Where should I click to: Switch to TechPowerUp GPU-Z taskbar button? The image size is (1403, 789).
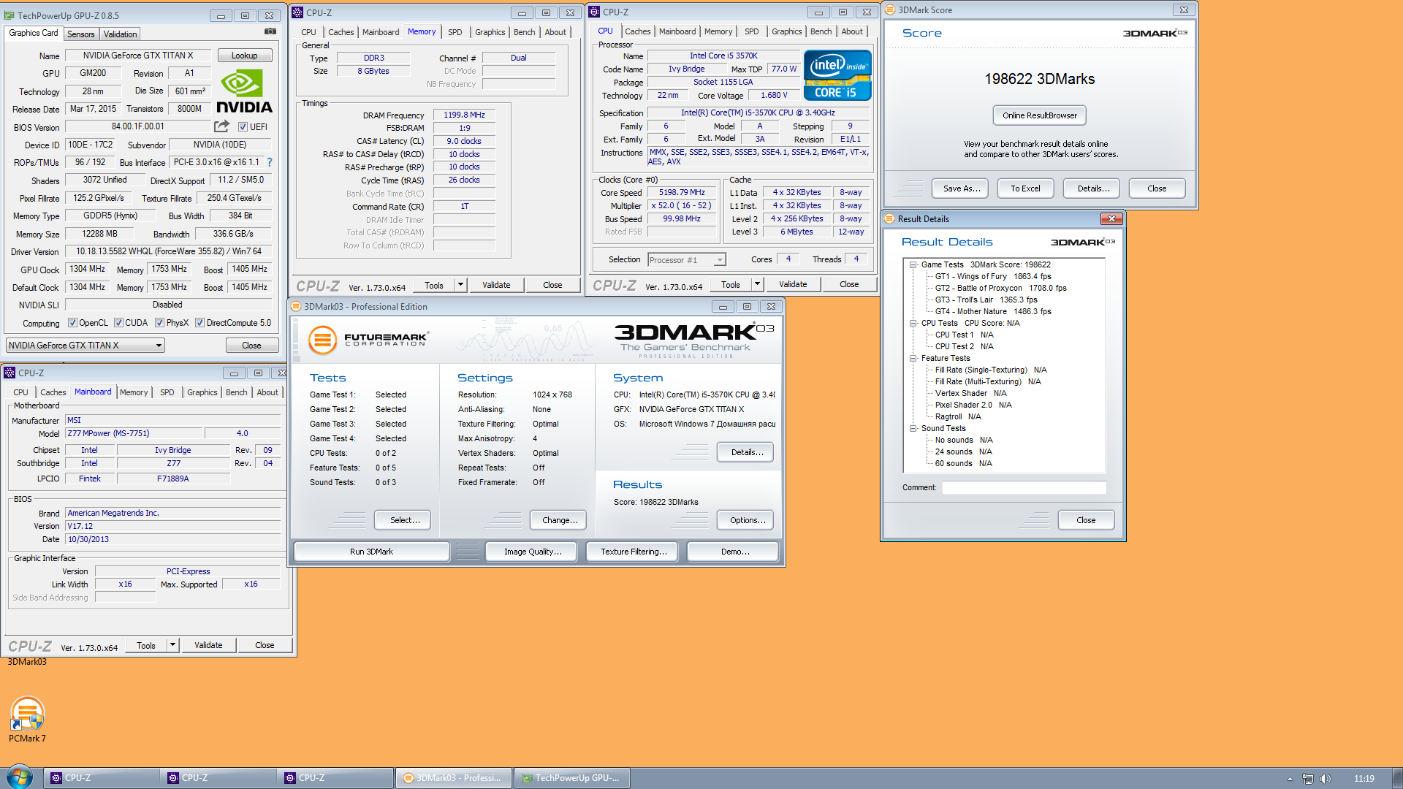tap(572, 778)
